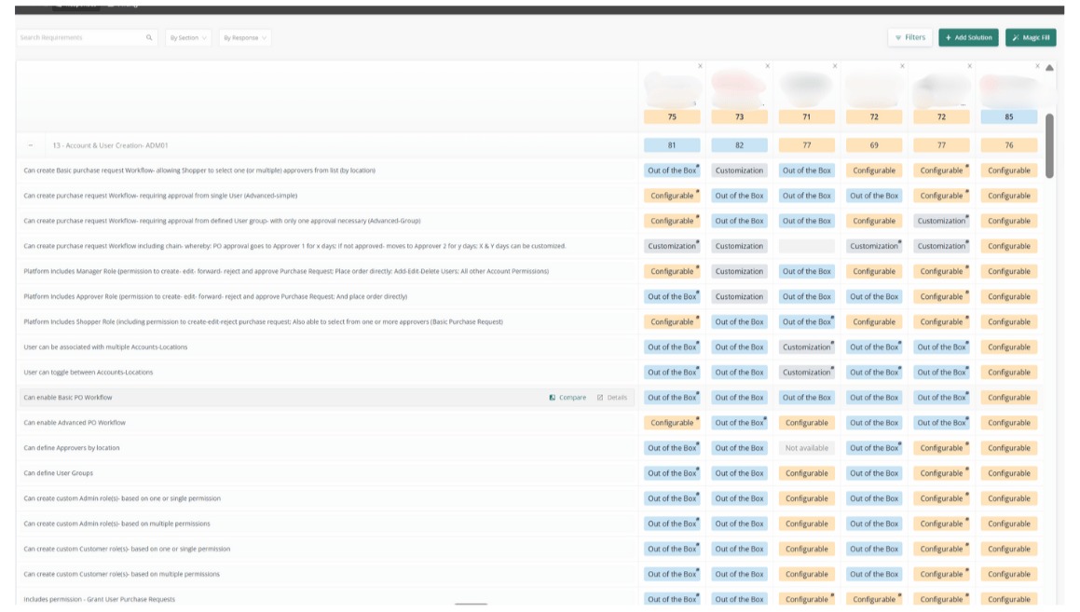Remove the solution column scored 73
Image resolution: width=1080 pixels, height=612 pixels.
click(768, 66)
